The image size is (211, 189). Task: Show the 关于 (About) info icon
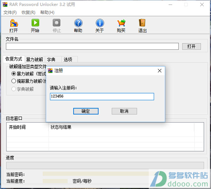coord(100,26)
